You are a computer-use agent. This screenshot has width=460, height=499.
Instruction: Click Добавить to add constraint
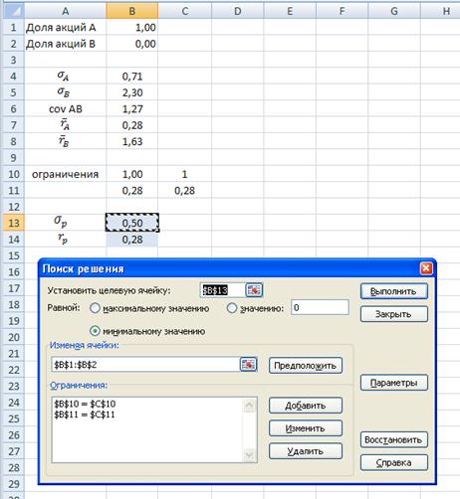pyautogui.click(x=306, y=406)
